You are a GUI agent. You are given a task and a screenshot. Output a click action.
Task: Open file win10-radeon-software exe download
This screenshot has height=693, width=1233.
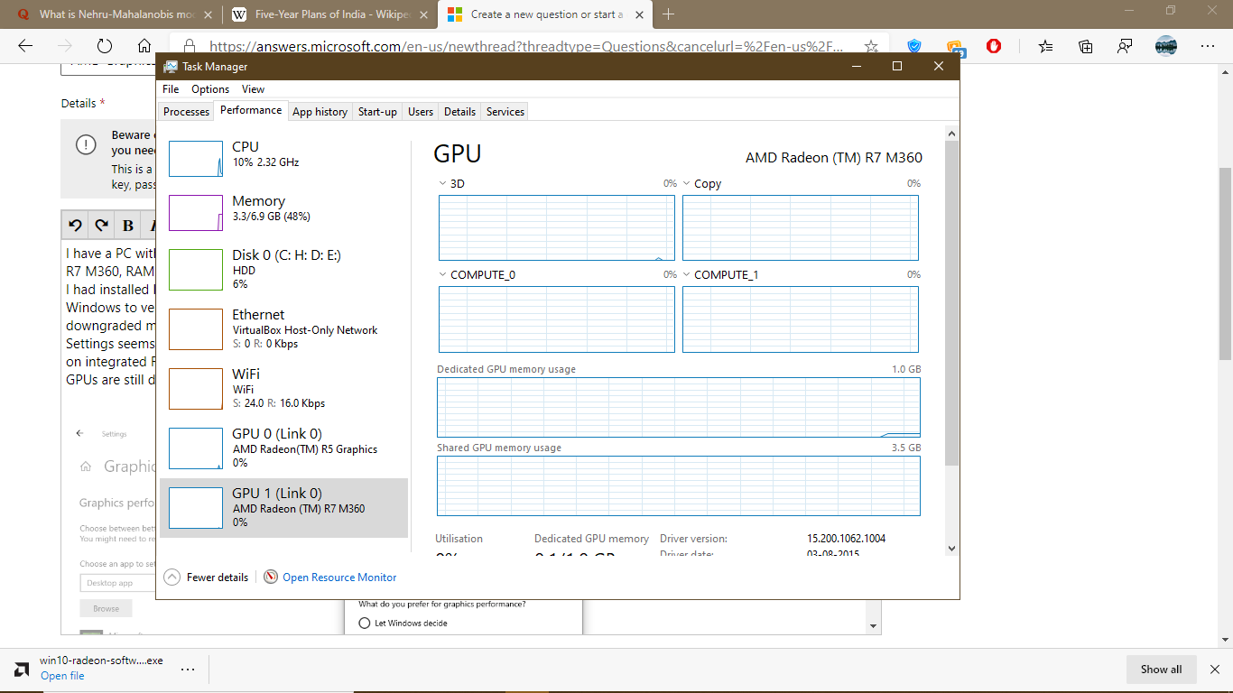pos(62,676)
